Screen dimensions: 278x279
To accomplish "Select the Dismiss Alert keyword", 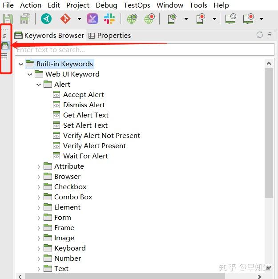I will (79, 105).
